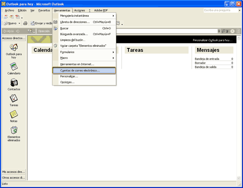Open Borrador folder link
This screenshot has width=243, height=188.
point(200,63)
